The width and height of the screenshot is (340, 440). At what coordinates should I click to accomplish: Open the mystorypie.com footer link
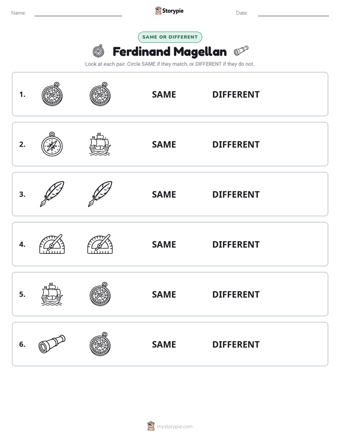pyautogui.click(x=174, y=427)
